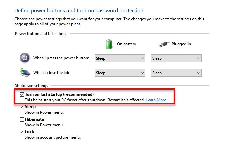This screenshot has width=237, height=152.
Task: Click the power button icon
Action: click(25, 58)
